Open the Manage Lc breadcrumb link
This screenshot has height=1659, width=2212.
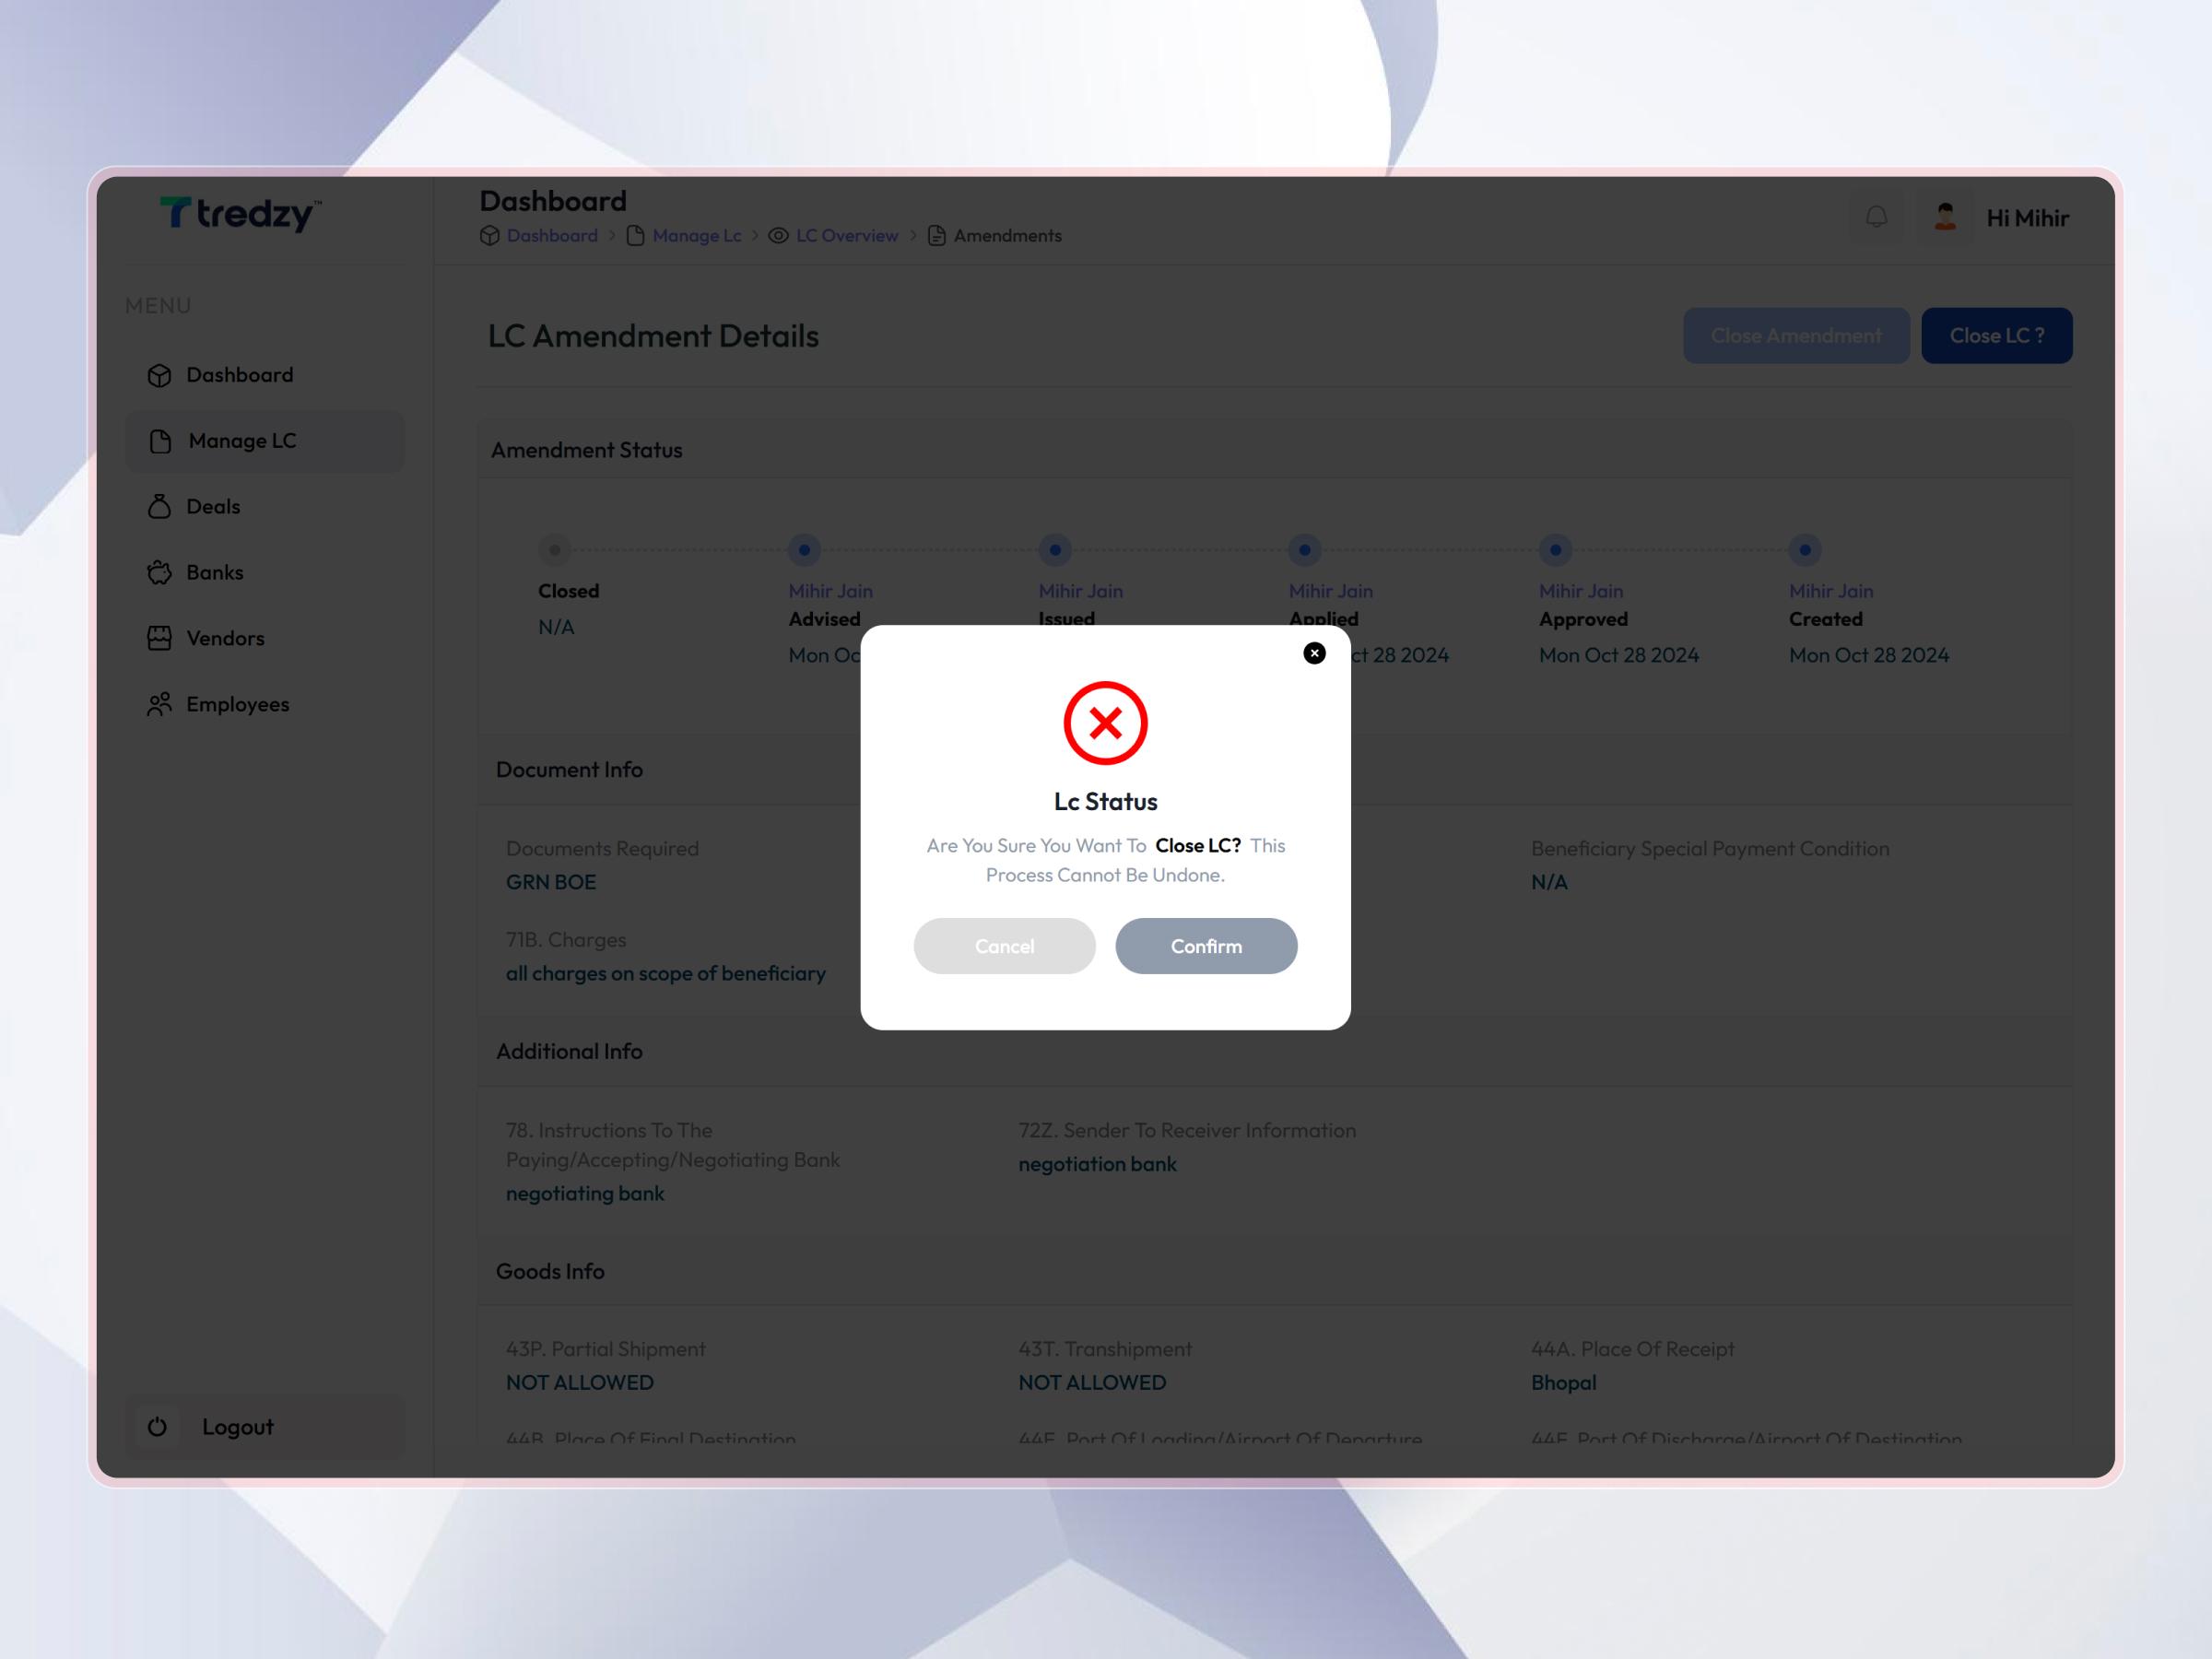tap(696, 235)
